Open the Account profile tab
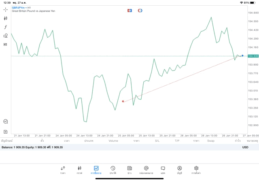 (179, 169)
